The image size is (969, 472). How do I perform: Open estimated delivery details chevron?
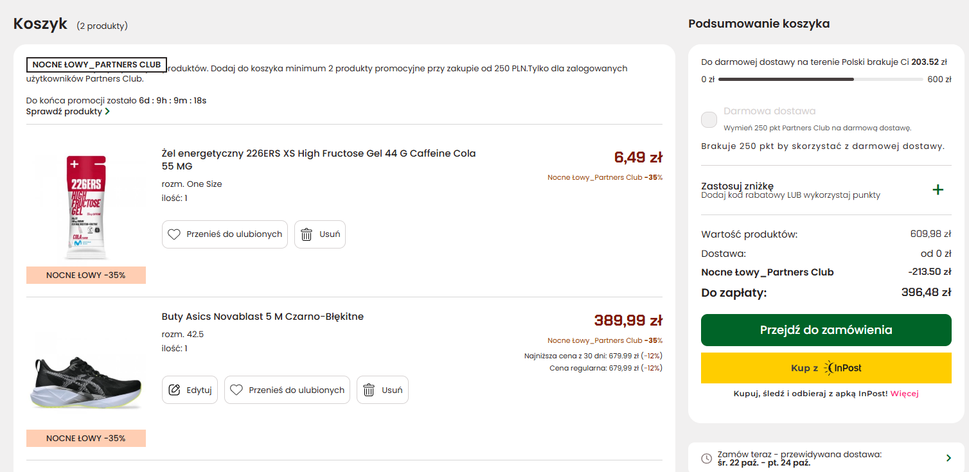coord(948,458)
